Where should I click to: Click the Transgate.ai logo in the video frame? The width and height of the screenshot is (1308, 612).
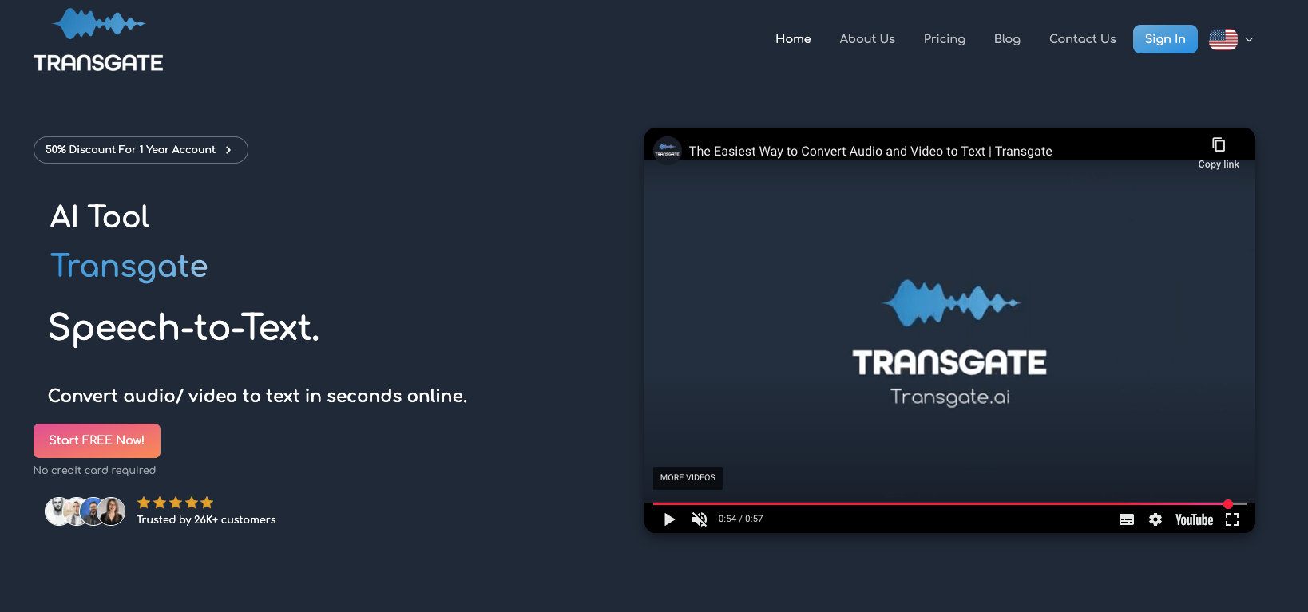949,343
